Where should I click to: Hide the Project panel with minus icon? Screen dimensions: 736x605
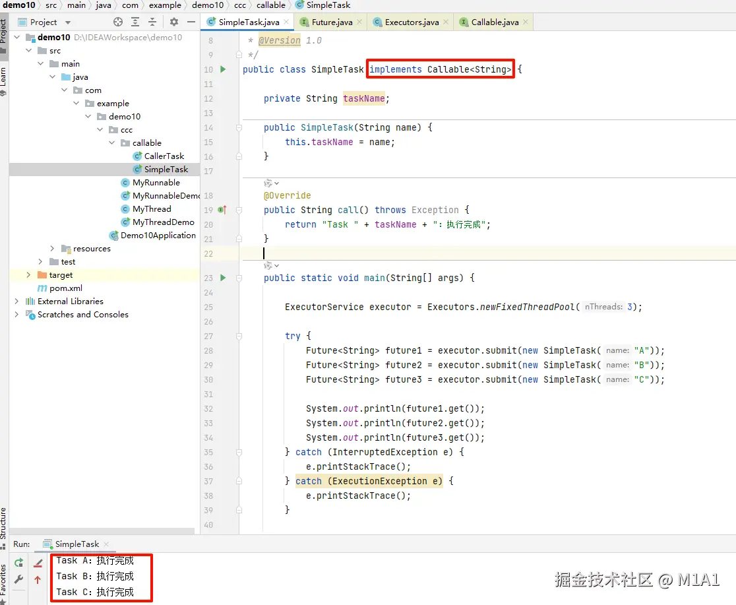[x=191, y=22]
